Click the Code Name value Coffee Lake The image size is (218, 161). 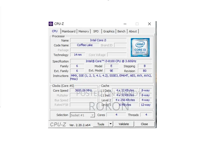85,45
